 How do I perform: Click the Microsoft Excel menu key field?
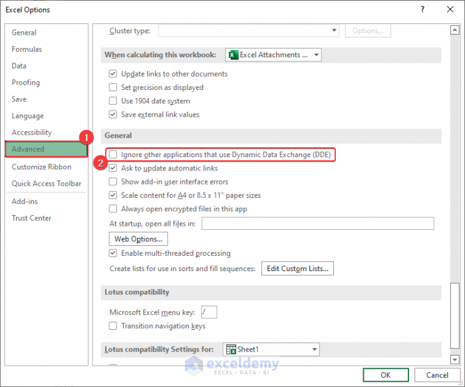(x=209, y=312)
